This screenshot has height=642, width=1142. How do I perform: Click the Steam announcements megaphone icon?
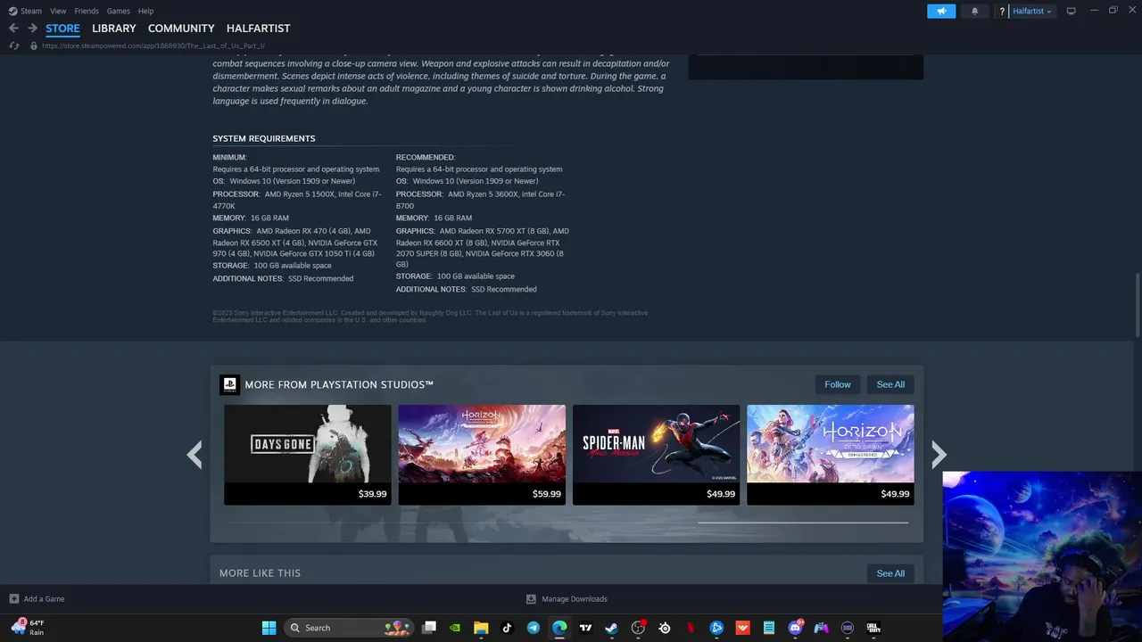pos(941,11)
